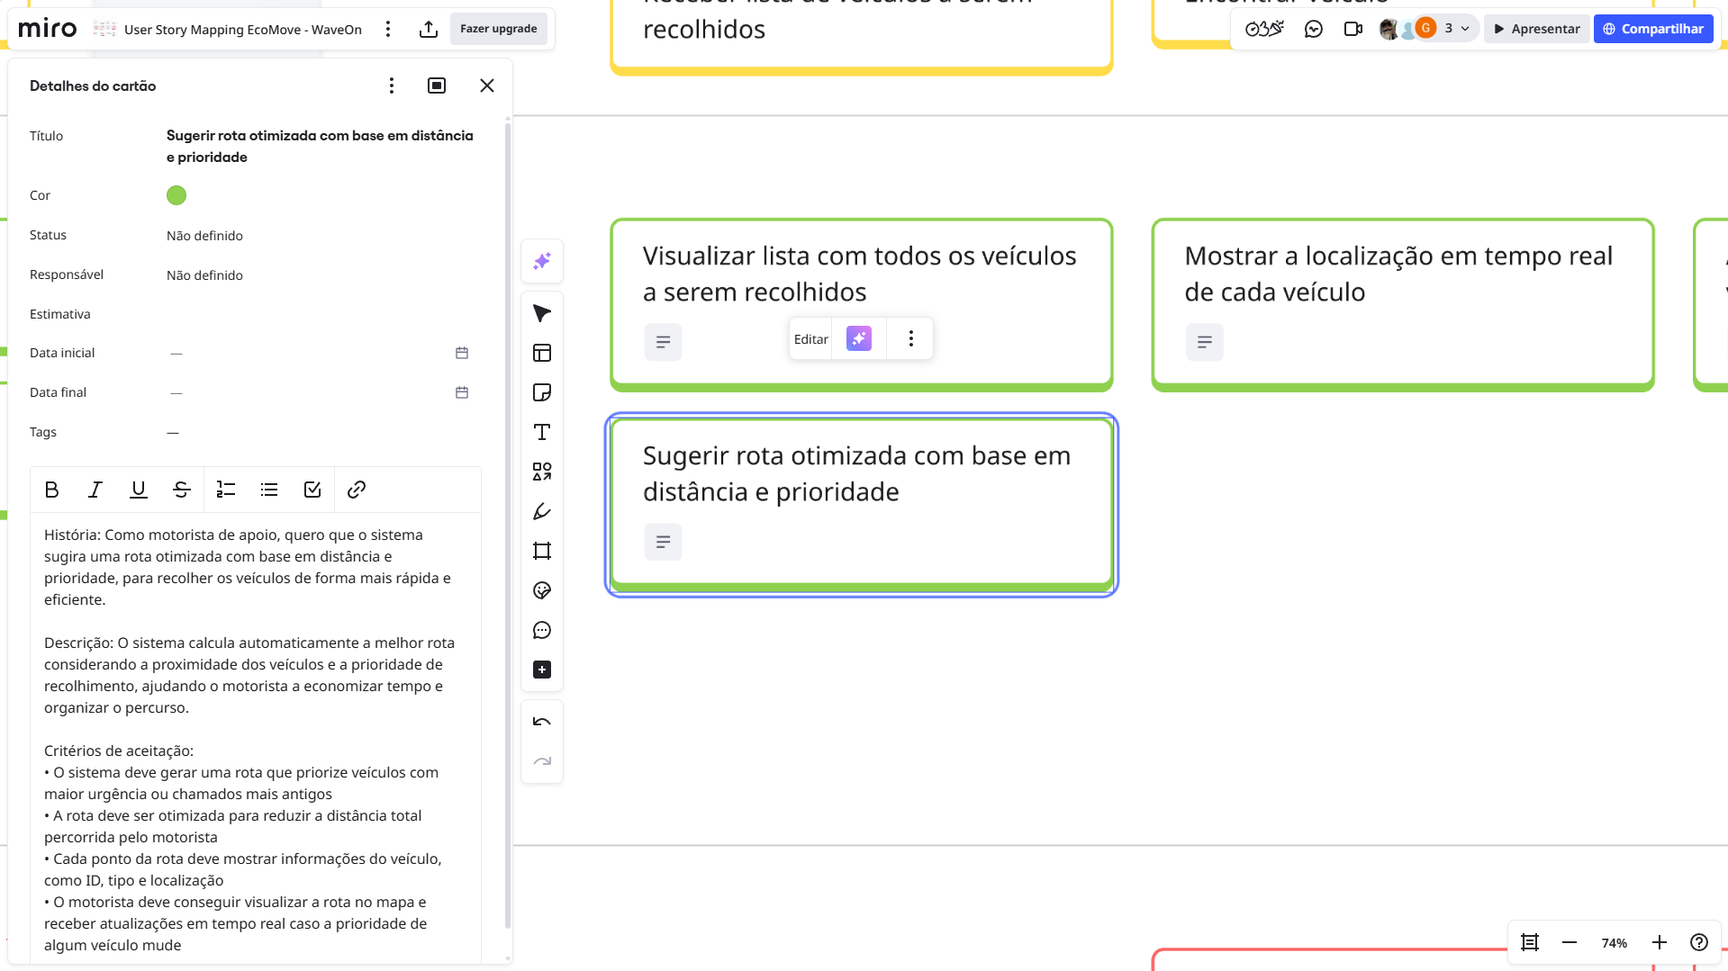The height and width of the screenshot is (971, 1728).
Task: Toggle italic text formatting
Action: (x=95, y=490)
